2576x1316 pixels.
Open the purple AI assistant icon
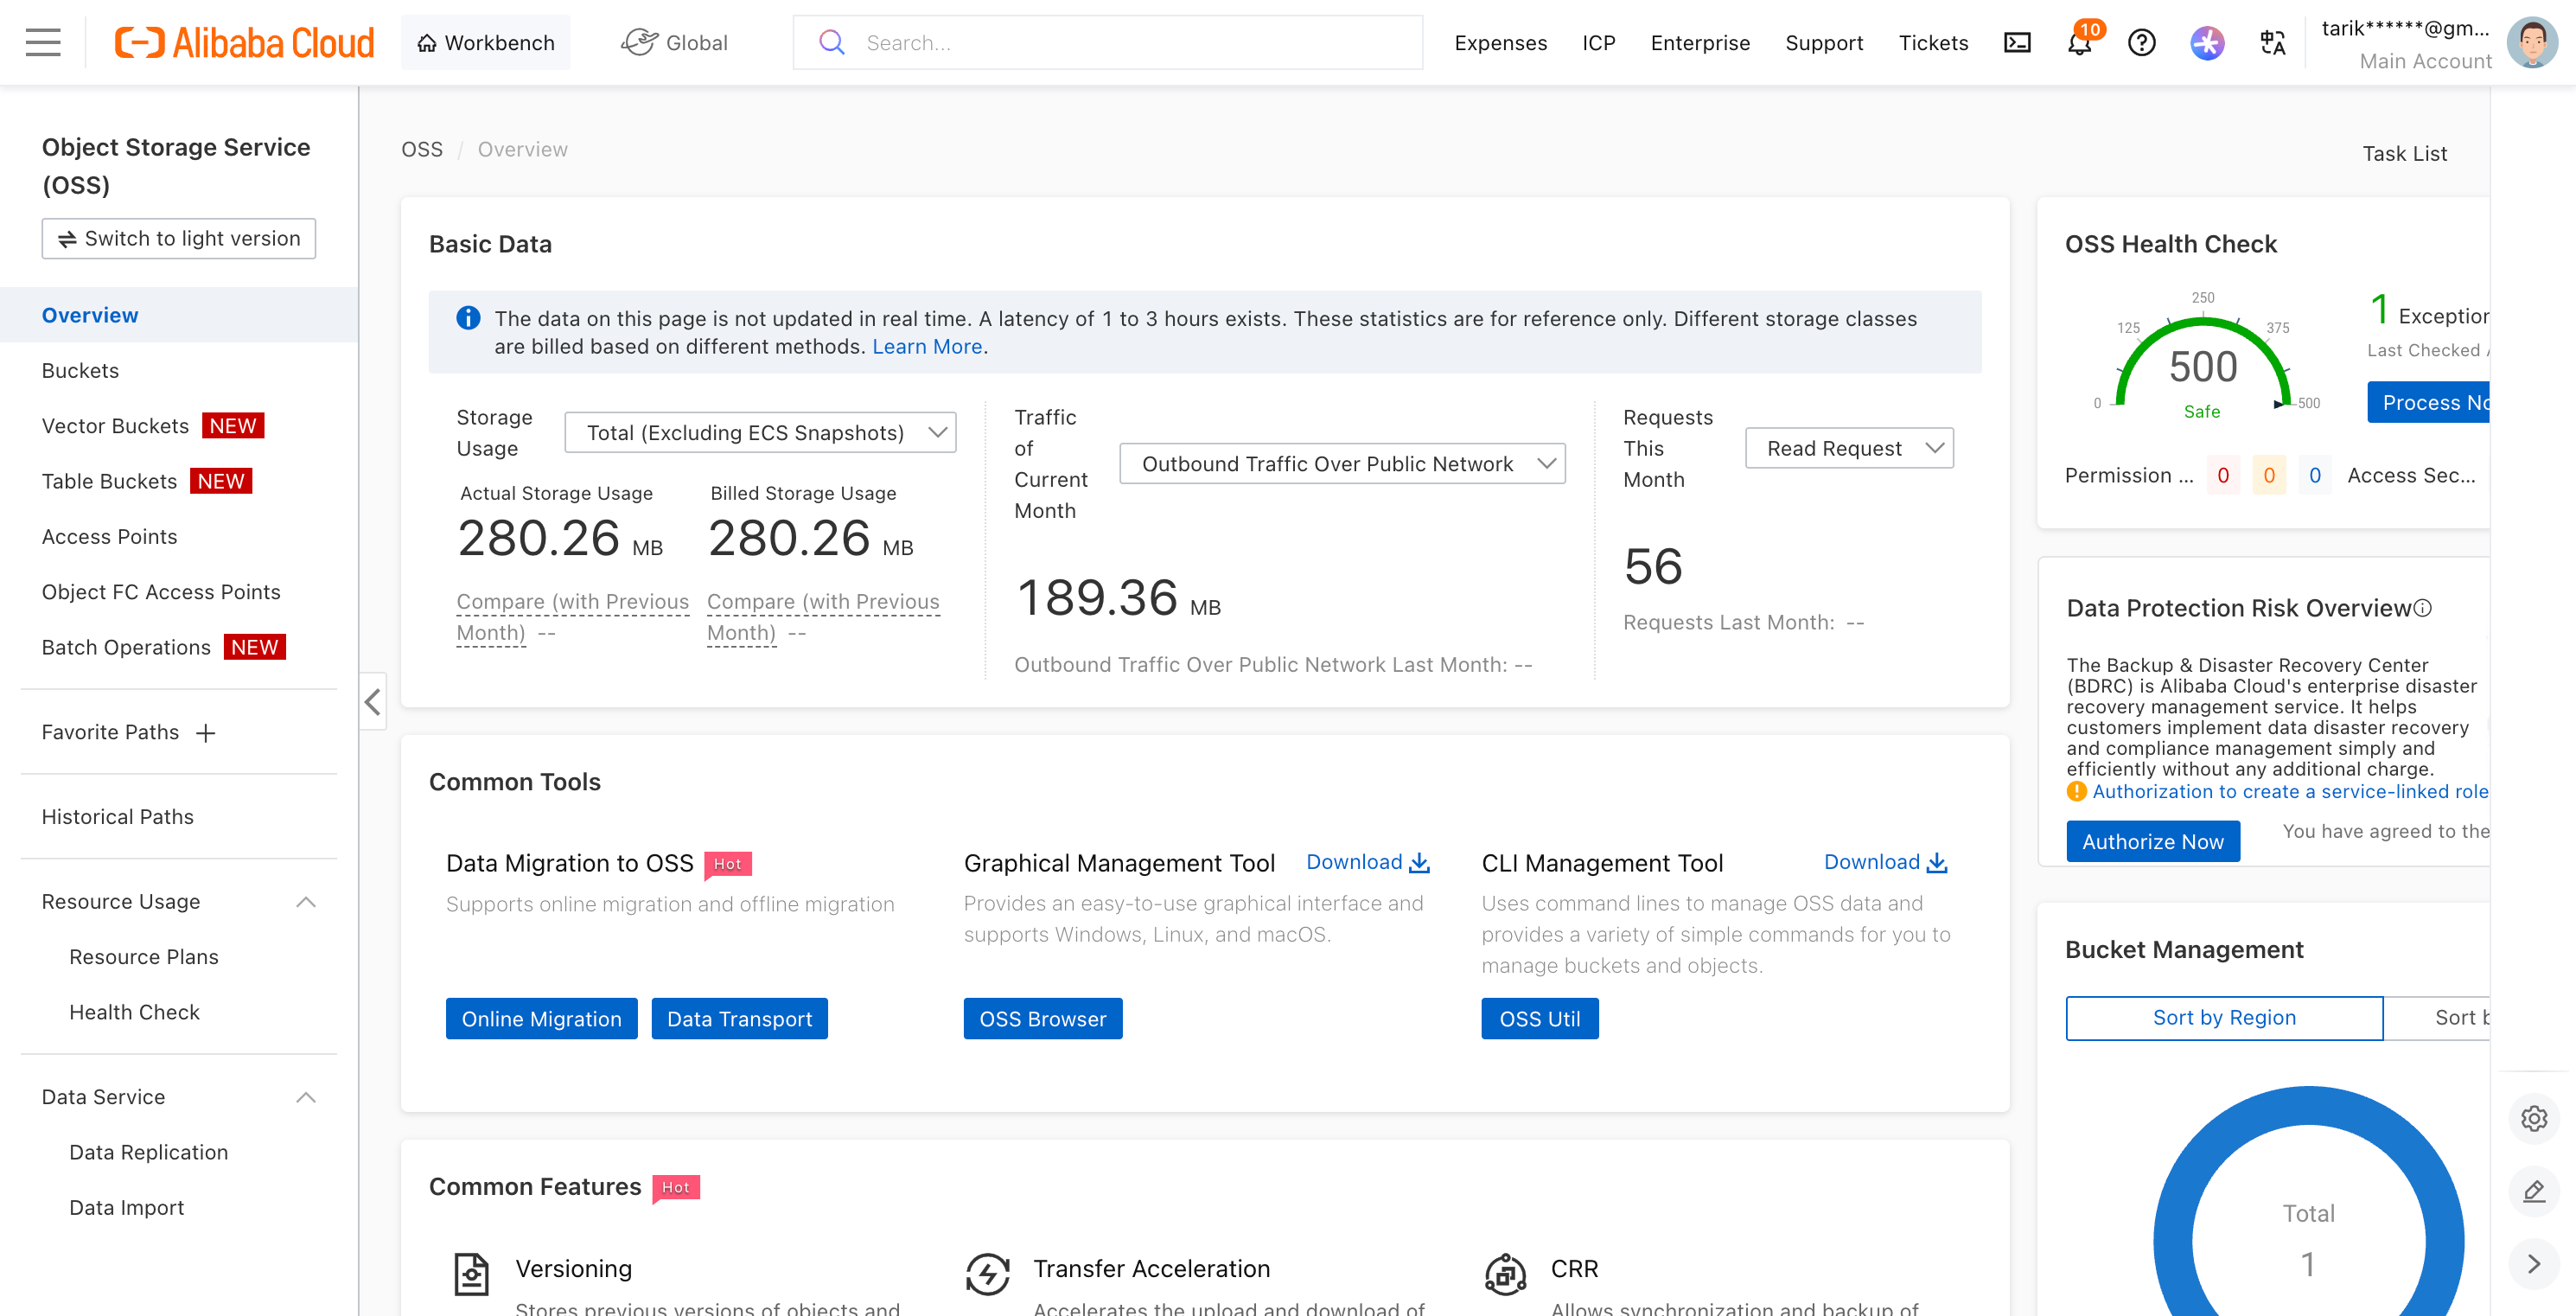tap(2207, 43)
